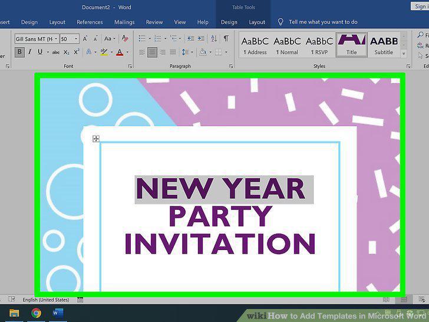Insert numbered list
This screenshot has height=322, width=429.
coord(158,38)
